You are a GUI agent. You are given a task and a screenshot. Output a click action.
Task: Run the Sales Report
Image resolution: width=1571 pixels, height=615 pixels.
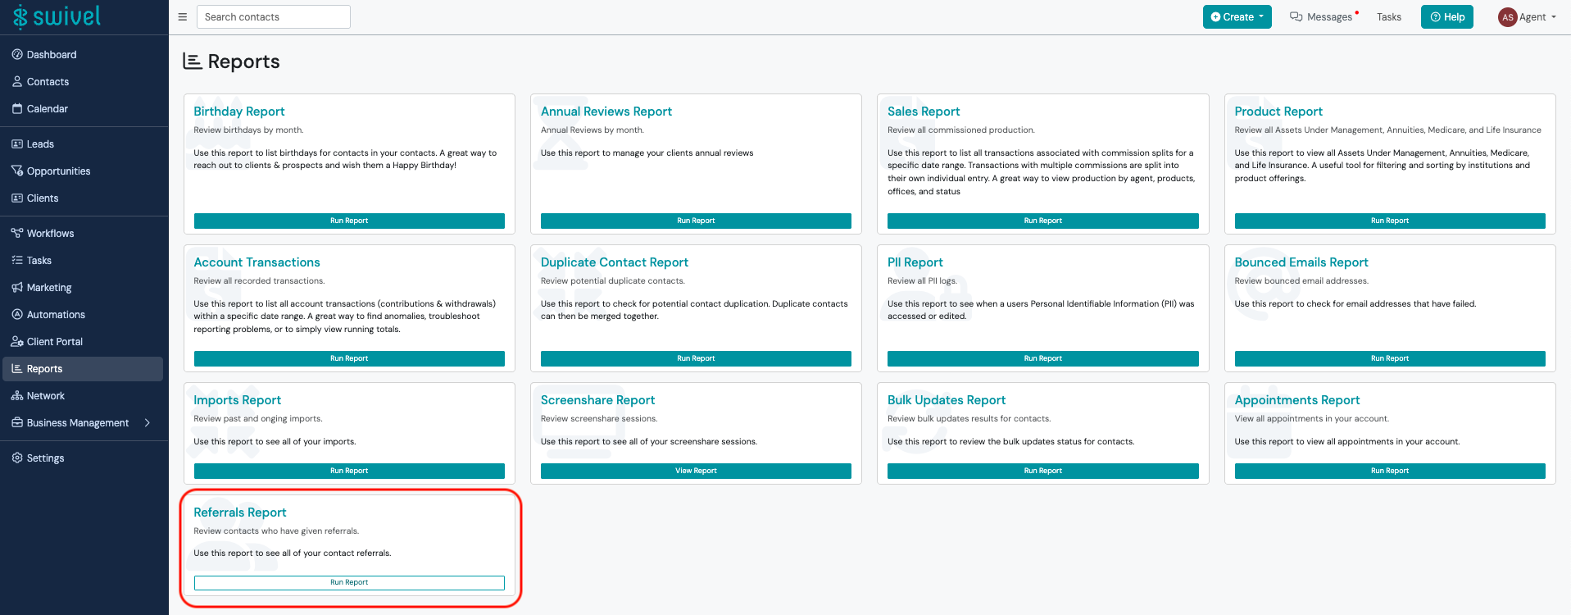point(1043,221)
